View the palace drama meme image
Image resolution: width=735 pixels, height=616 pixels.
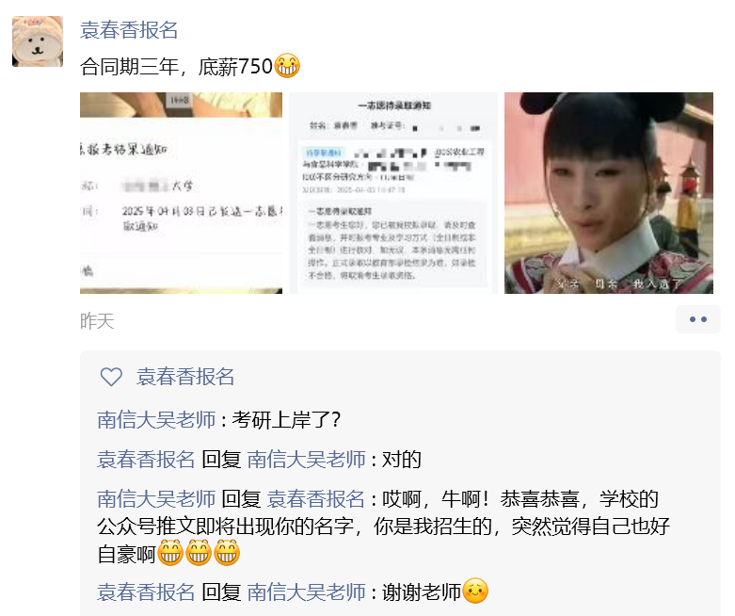tap(609, 193)
